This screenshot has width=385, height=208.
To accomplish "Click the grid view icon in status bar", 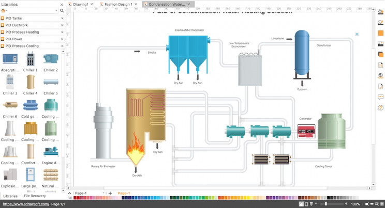I will point(382,204).
